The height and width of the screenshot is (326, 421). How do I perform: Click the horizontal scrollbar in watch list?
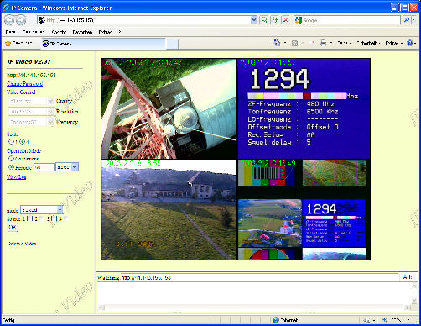click(x=254, y=308)
